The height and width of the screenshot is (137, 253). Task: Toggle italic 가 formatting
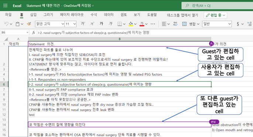pyautogui.click(x=110, y=24)
